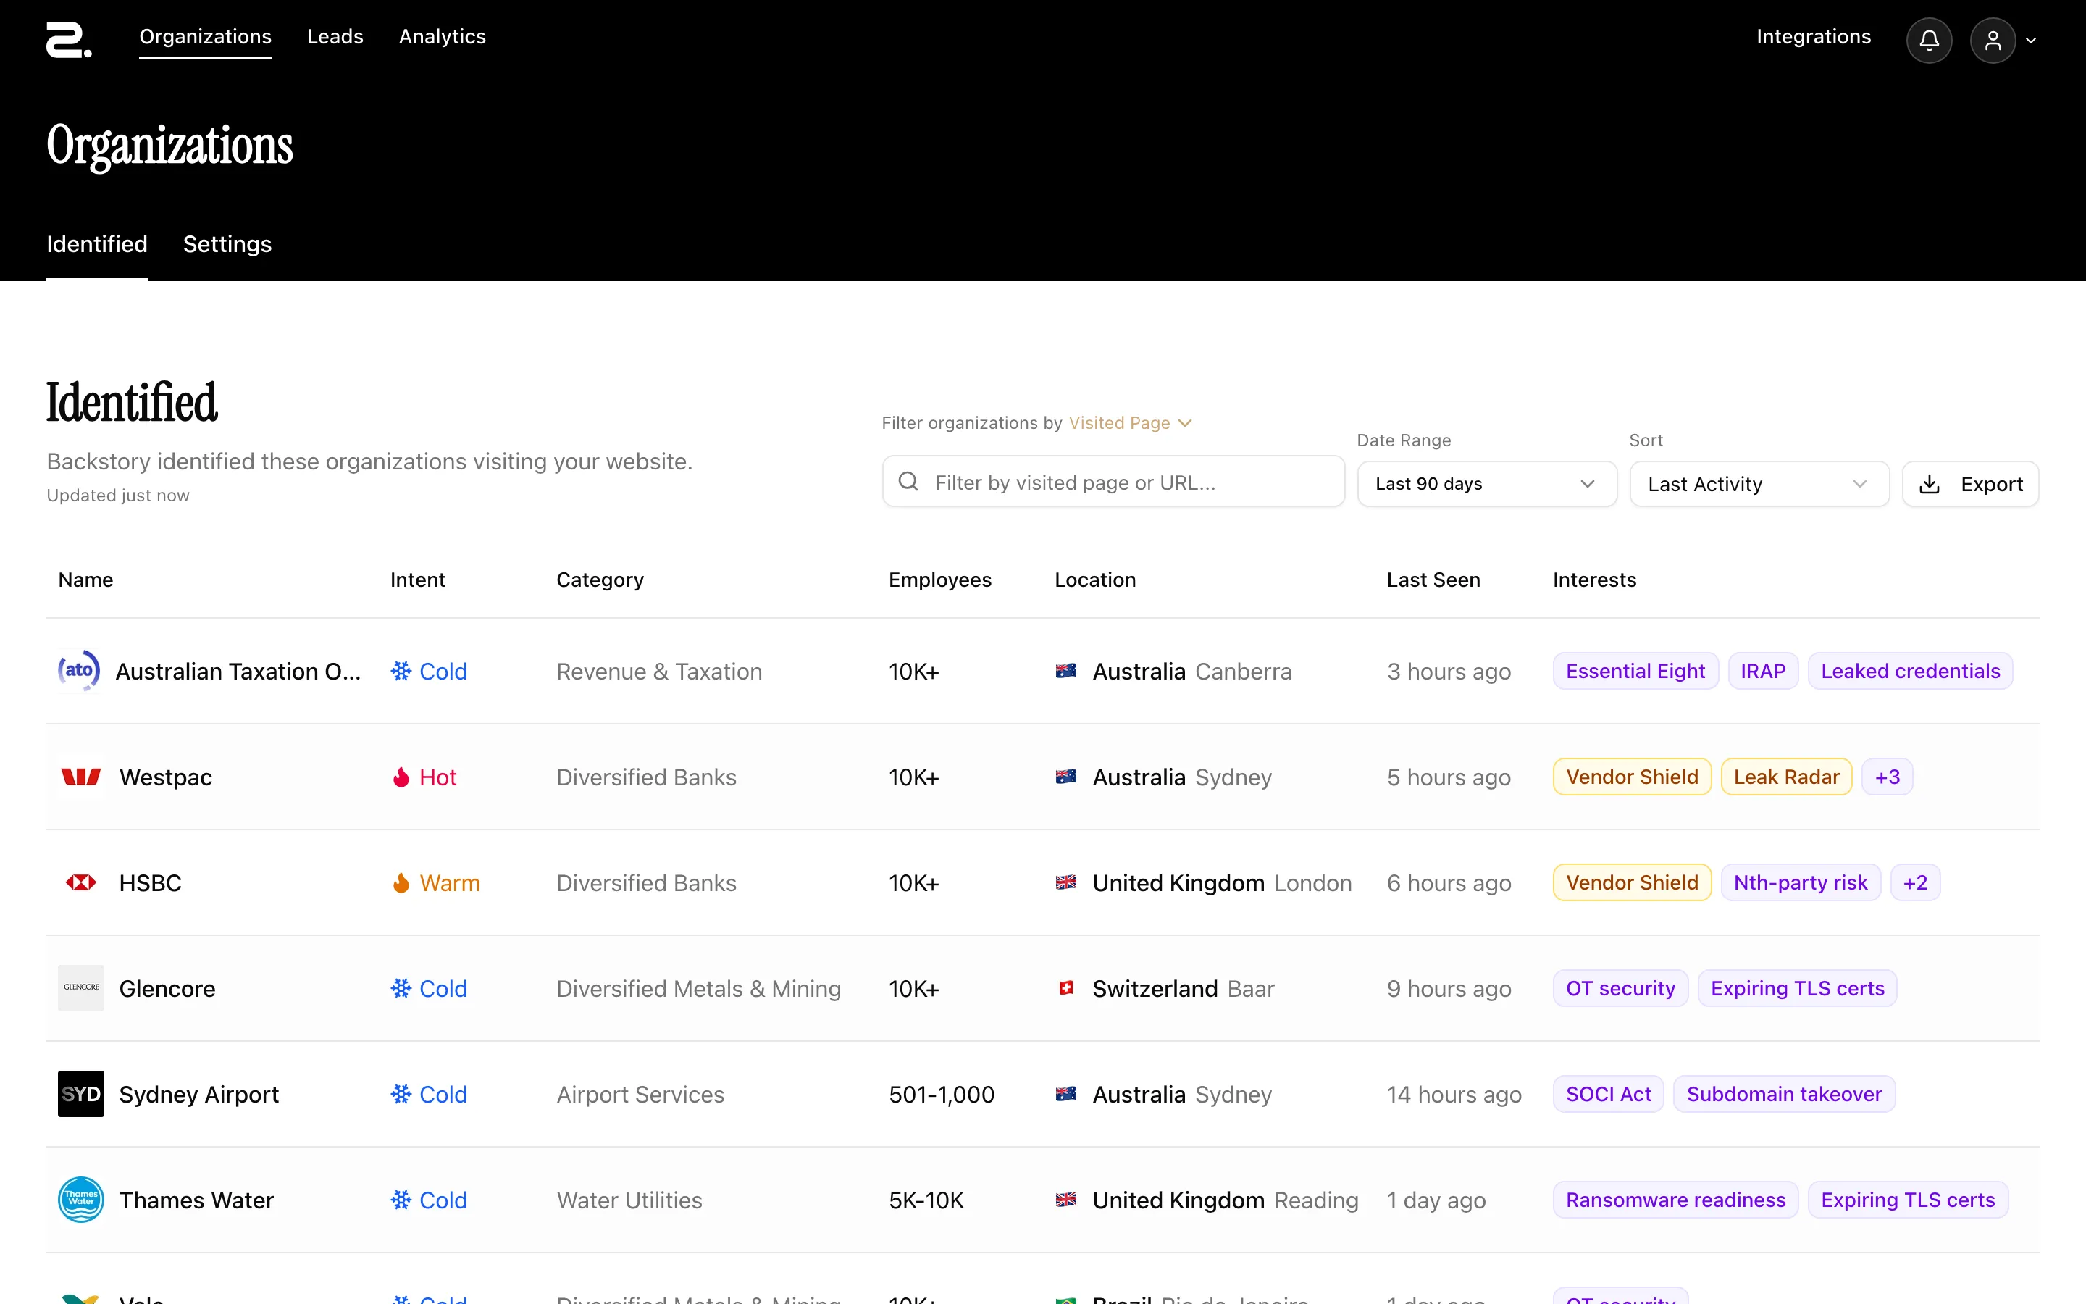The image size is (2086, 1304).
Task: Expand the chevron next to user avatar
Action: (2031, 41)
